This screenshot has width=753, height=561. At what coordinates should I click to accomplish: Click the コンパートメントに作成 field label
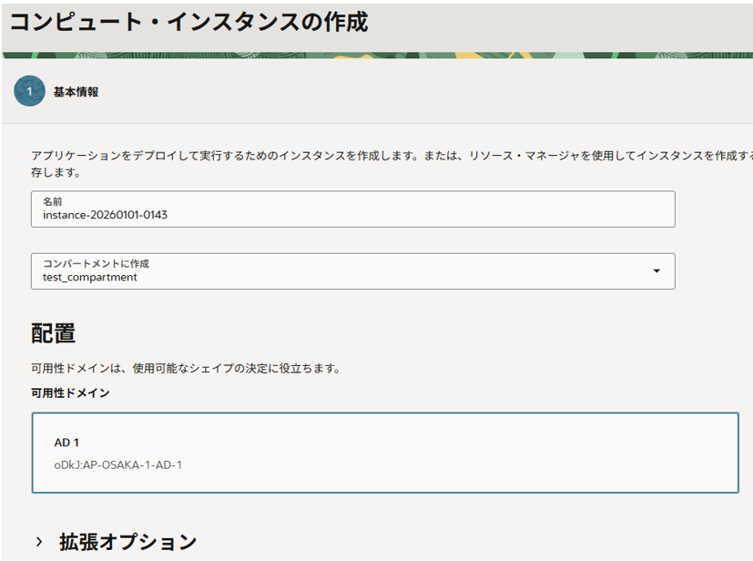96,263
